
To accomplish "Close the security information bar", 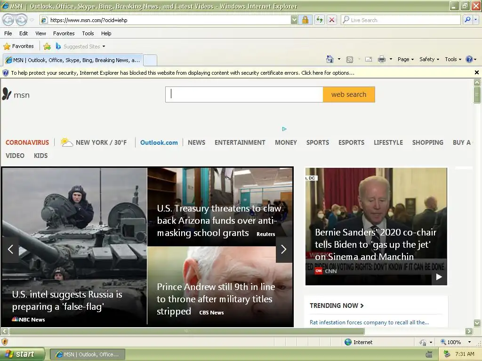I will (476, 73).
